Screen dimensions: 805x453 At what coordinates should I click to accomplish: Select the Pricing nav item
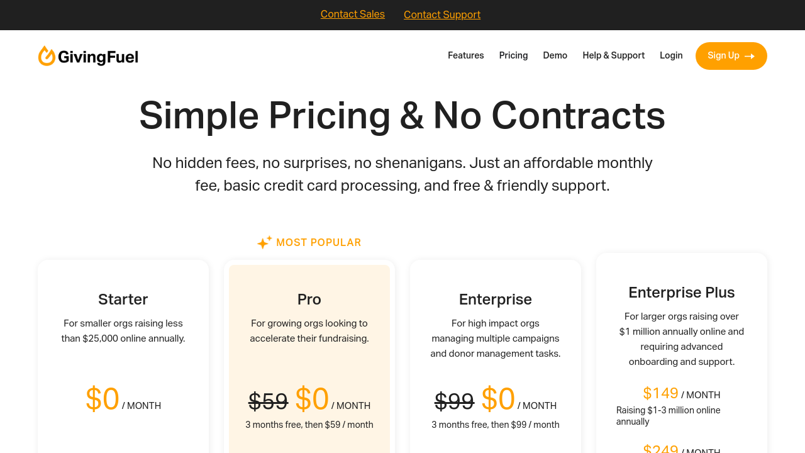point(513,55)
